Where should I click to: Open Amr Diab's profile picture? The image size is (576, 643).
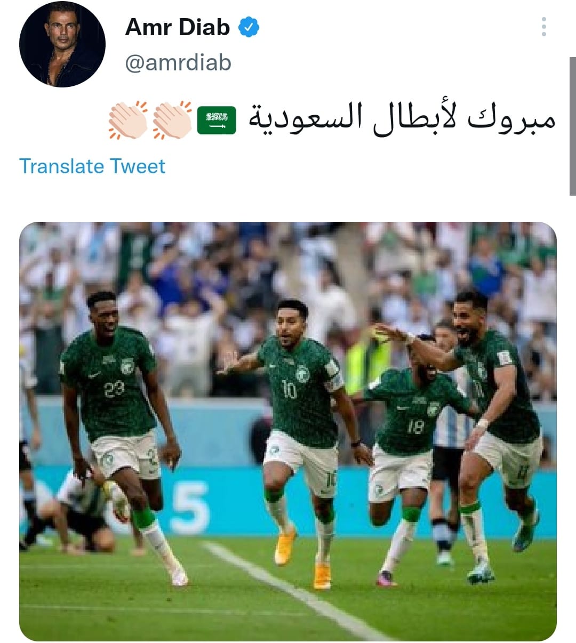[62, 44]
